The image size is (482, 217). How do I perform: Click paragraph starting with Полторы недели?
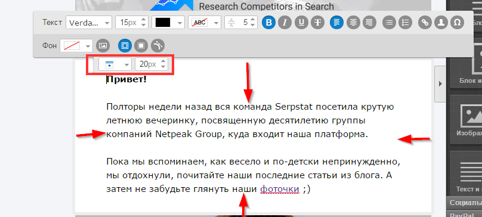click(x=250, y=120)
